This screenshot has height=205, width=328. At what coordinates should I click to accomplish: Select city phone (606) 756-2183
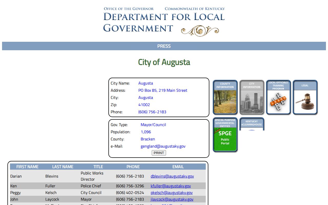(152, 112)
